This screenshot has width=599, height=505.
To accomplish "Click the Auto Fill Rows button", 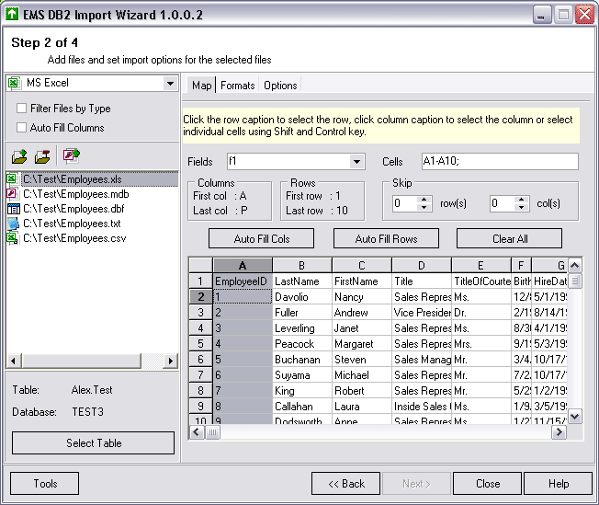I will 386,239.
